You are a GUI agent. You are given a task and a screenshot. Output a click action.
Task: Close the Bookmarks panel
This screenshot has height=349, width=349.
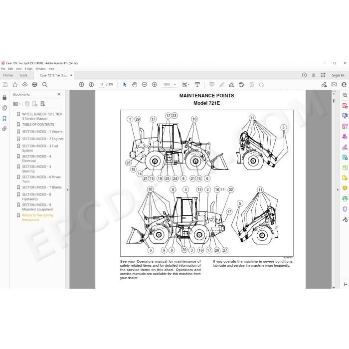pyautogui.click(x=59, y=94)
